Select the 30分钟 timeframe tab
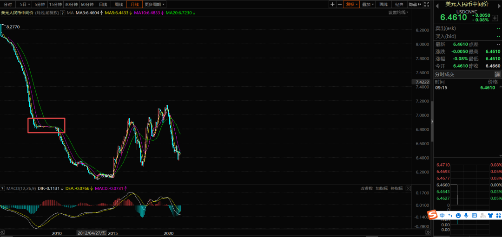This screenshot has width=502, height=237. [71, 5]
